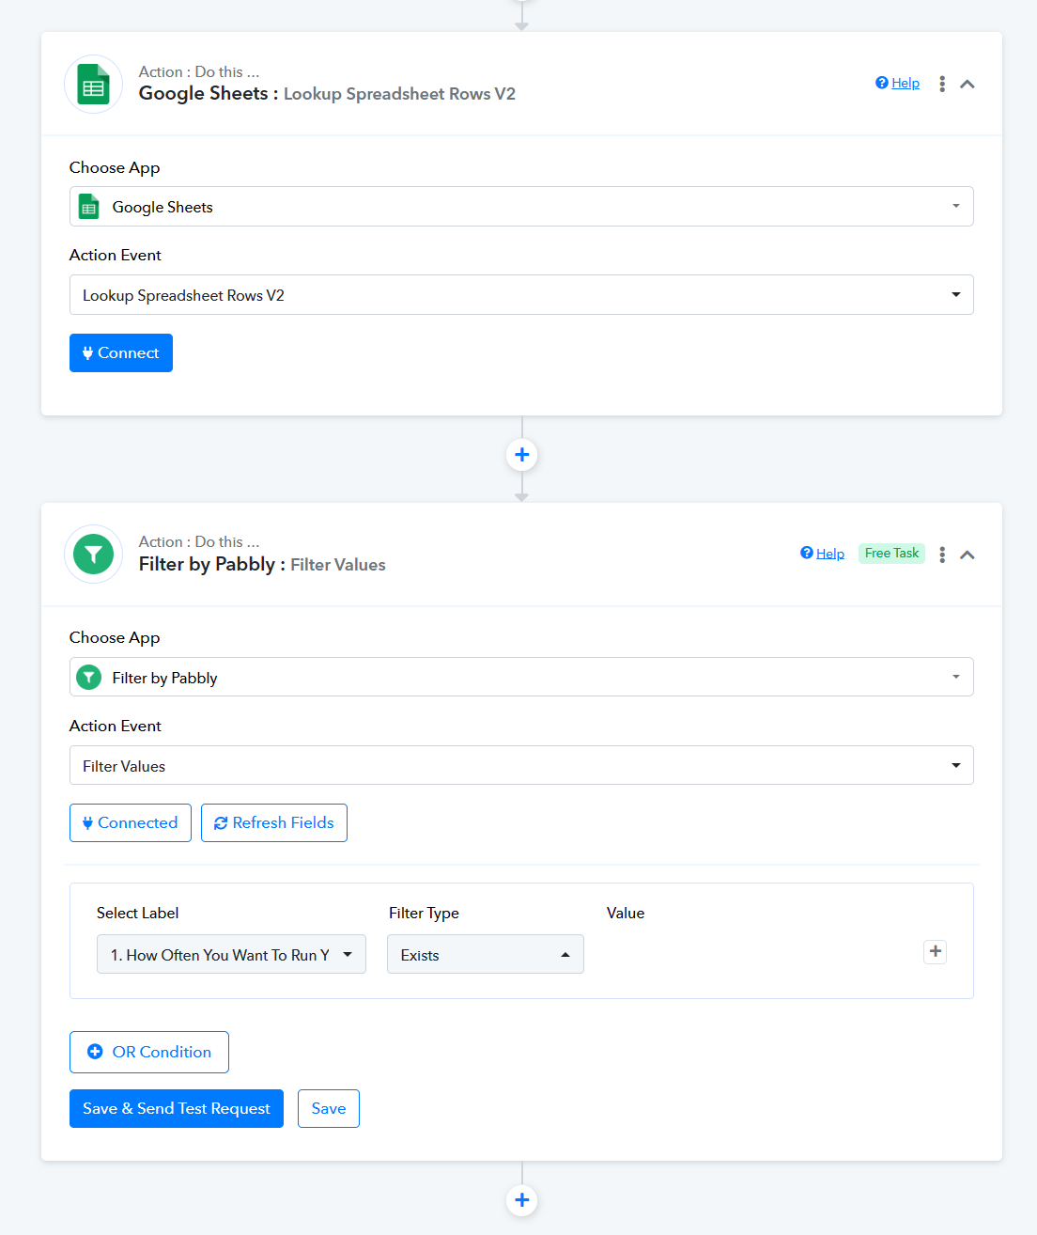
Task: Click the blue Connect button
Action: coord(121,353)
